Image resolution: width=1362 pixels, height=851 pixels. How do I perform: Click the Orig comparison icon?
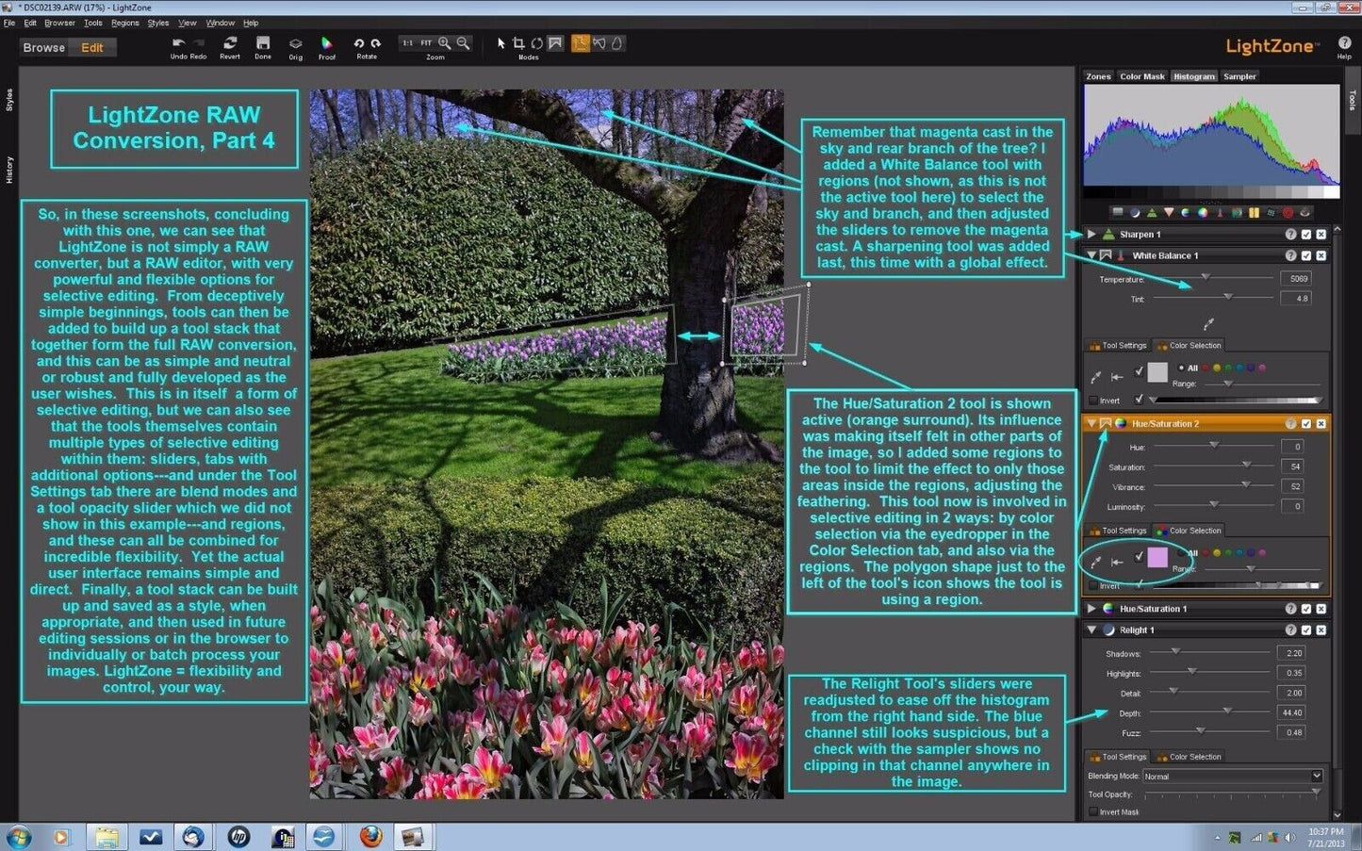(295, 43)
